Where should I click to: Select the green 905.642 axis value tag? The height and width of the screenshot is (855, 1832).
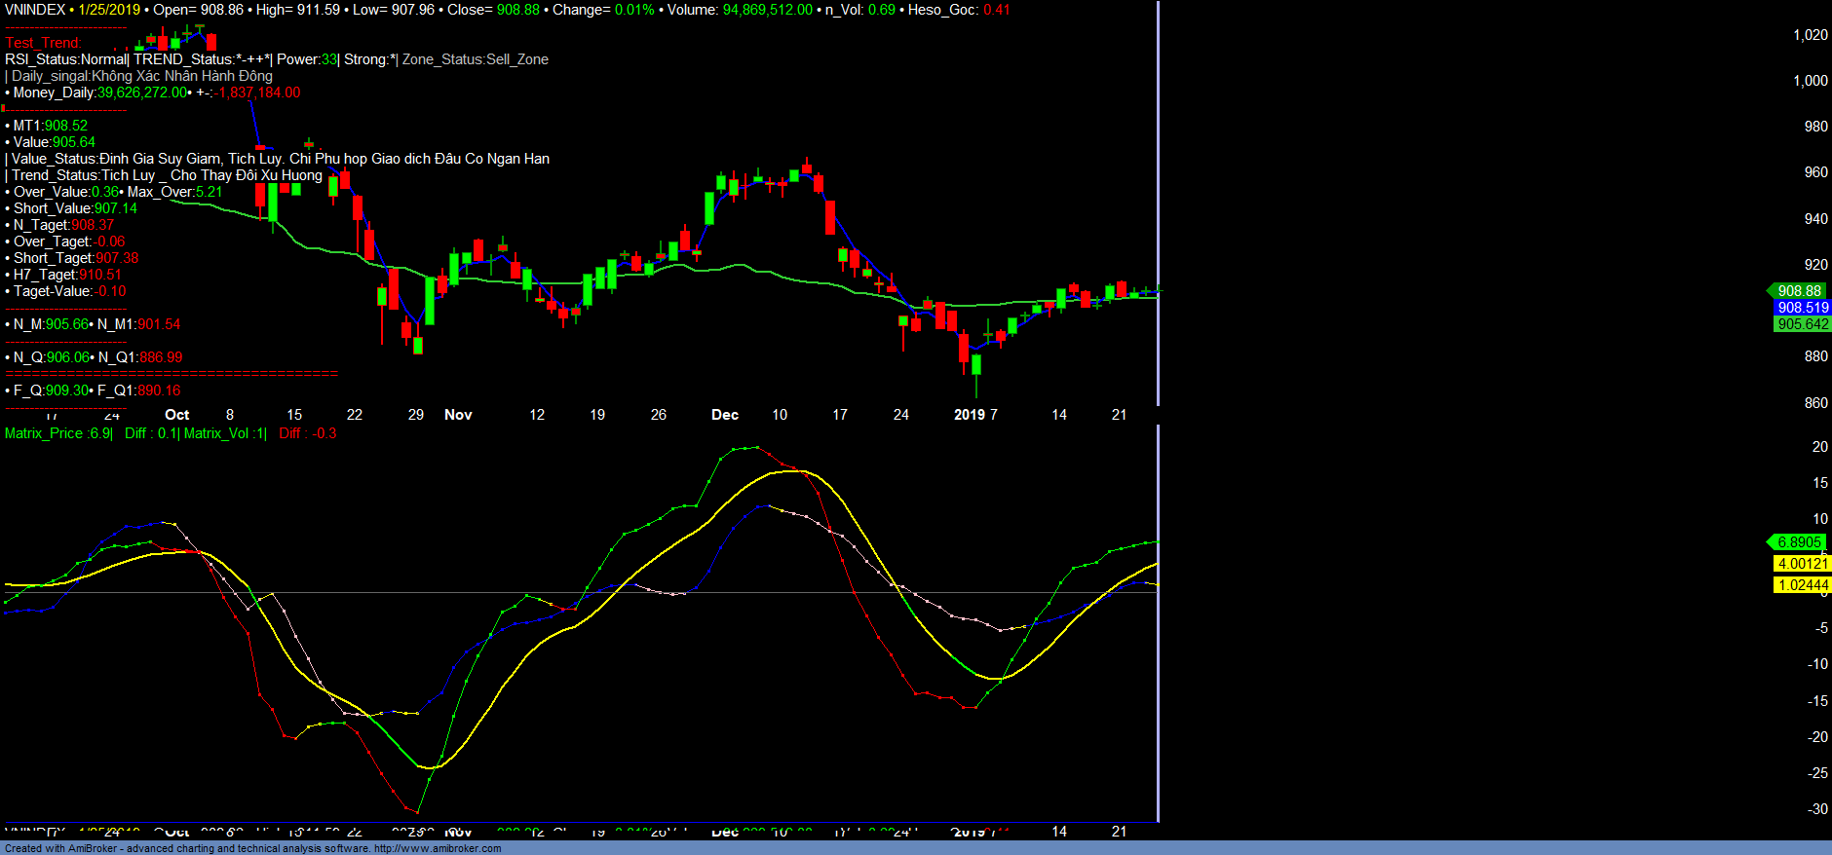(1802, 324)
